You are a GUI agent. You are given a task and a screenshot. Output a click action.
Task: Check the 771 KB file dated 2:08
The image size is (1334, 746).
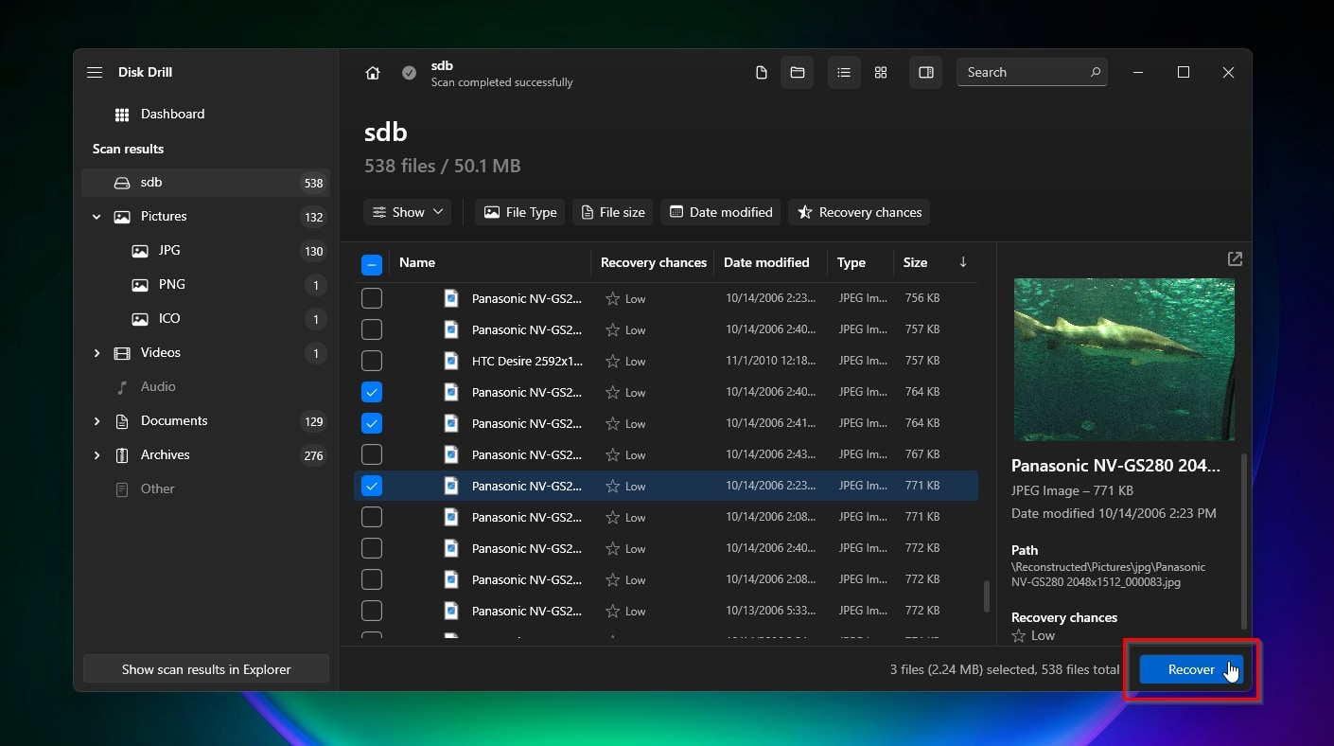point(372,517)
